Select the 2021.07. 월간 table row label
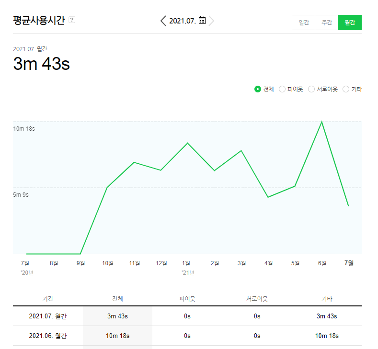Image resolution: width=378 pixels, height=349 pixels. (48, 316)
